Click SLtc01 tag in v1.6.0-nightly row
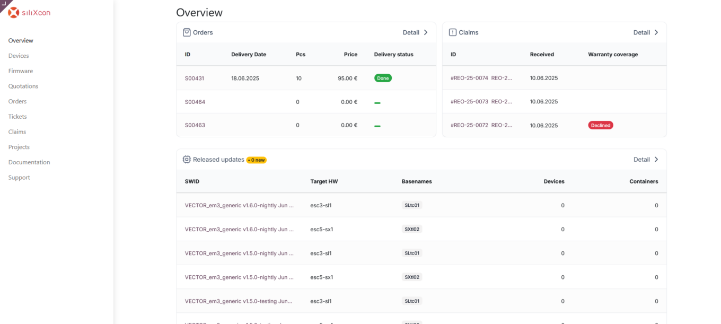 point(412,205)
